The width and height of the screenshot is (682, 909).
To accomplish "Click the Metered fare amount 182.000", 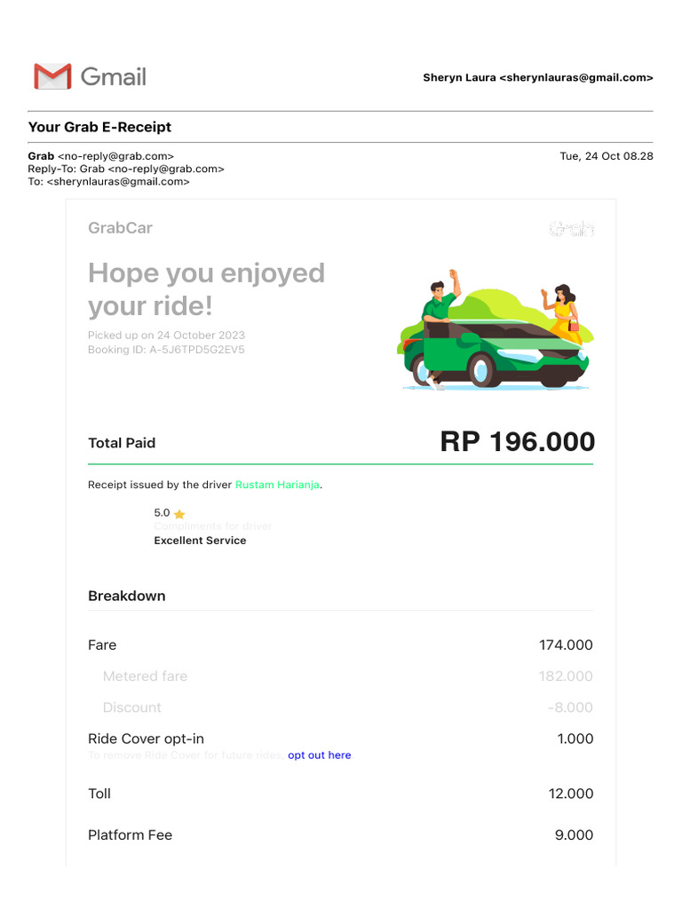I will pos(565,676).
